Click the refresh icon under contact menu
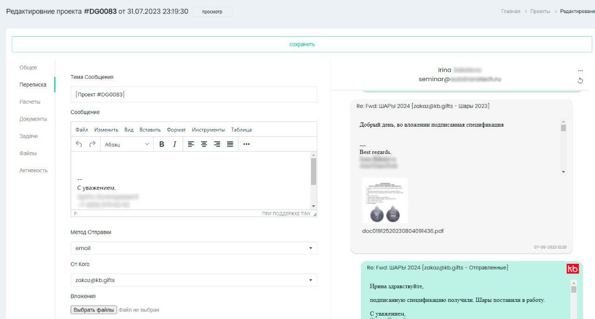Viewport: 595px width, 319px height. click(x=580, y=81)
